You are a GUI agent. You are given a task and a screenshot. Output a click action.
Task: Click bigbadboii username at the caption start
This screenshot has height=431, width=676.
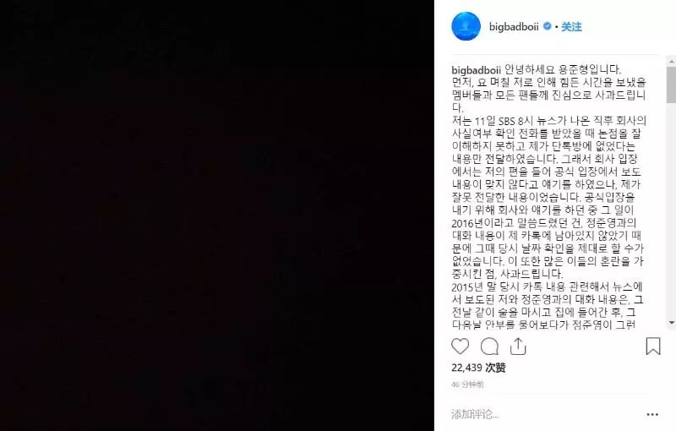coord(476,70)
